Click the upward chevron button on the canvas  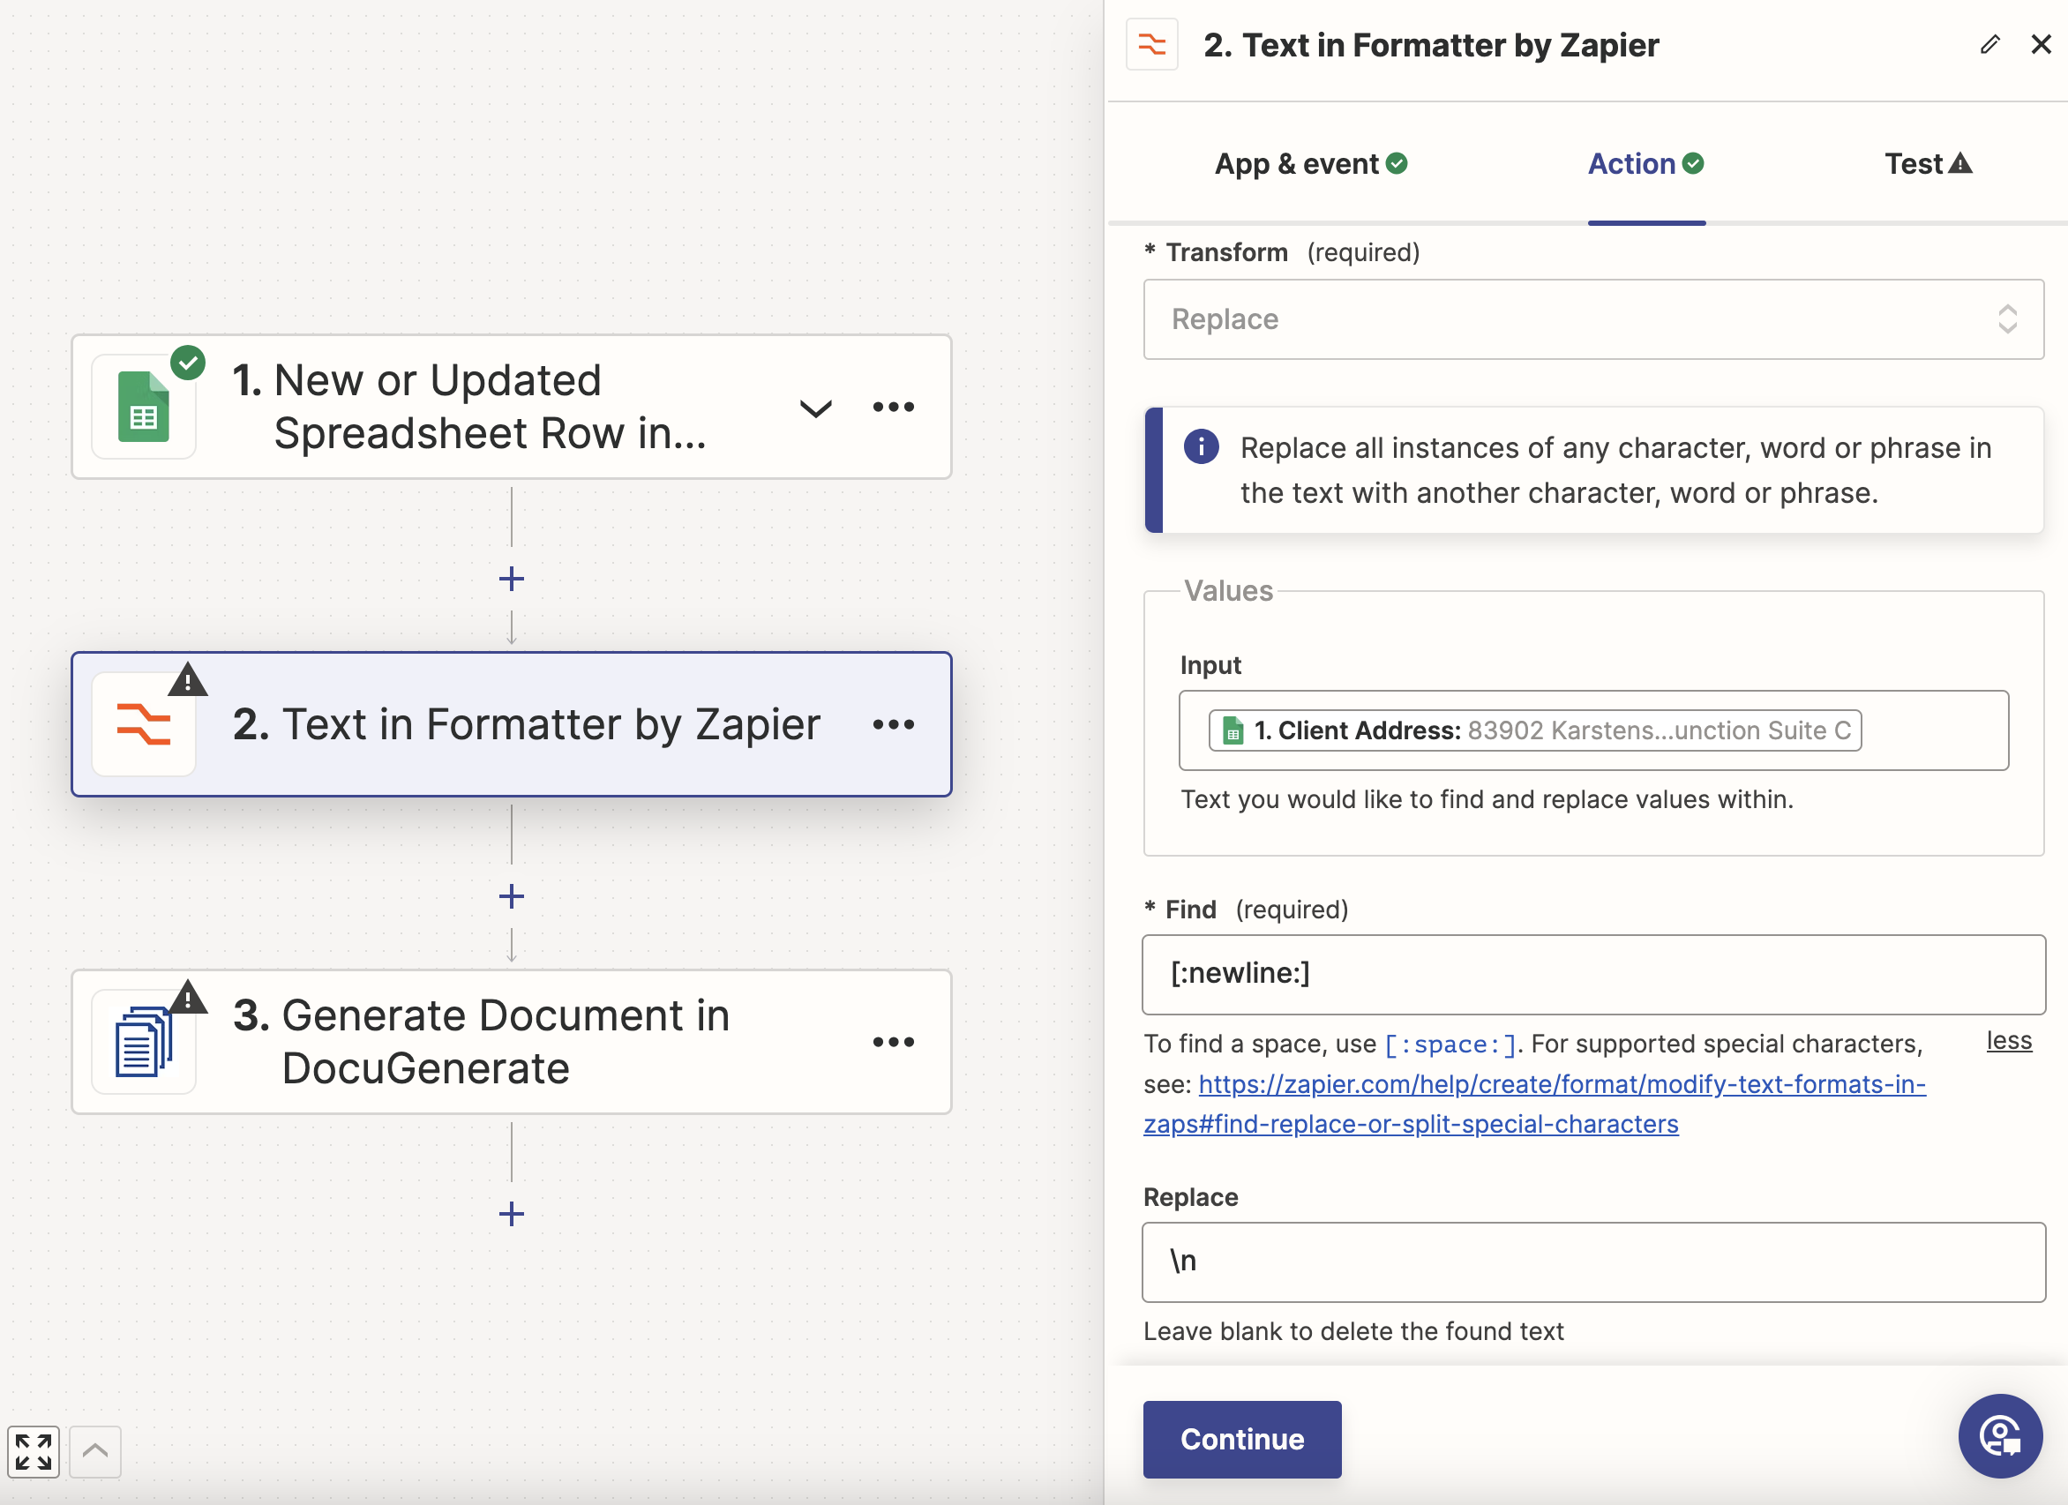[x=94, y=1451]
